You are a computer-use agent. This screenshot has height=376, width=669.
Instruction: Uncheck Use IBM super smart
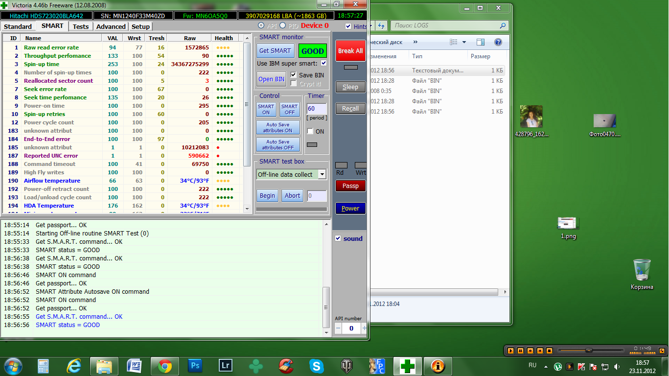[323, 63]
